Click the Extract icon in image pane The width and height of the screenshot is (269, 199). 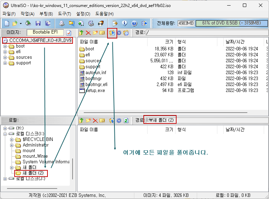point(112,33)
